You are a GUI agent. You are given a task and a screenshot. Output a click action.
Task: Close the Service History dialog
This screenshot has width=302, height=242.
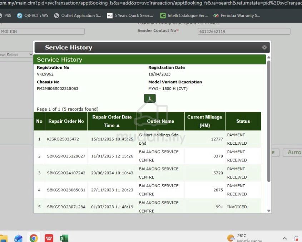pyautogui.click(x=264, y=47)
